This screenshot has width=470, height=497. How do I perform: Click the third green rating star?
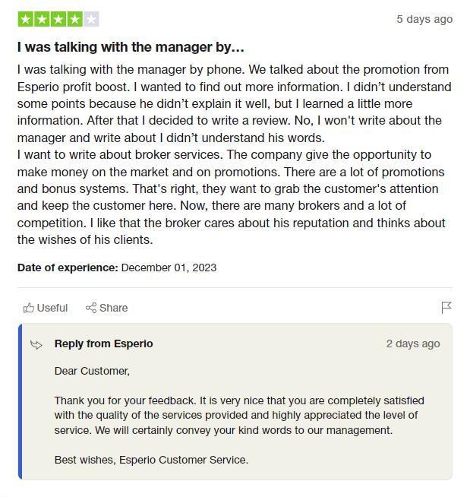[x=58, y=19]
